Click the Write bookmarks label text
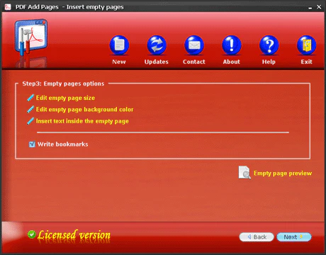This screenshot has width=326, height=255. pyautogui.click(x=63, y=144)
